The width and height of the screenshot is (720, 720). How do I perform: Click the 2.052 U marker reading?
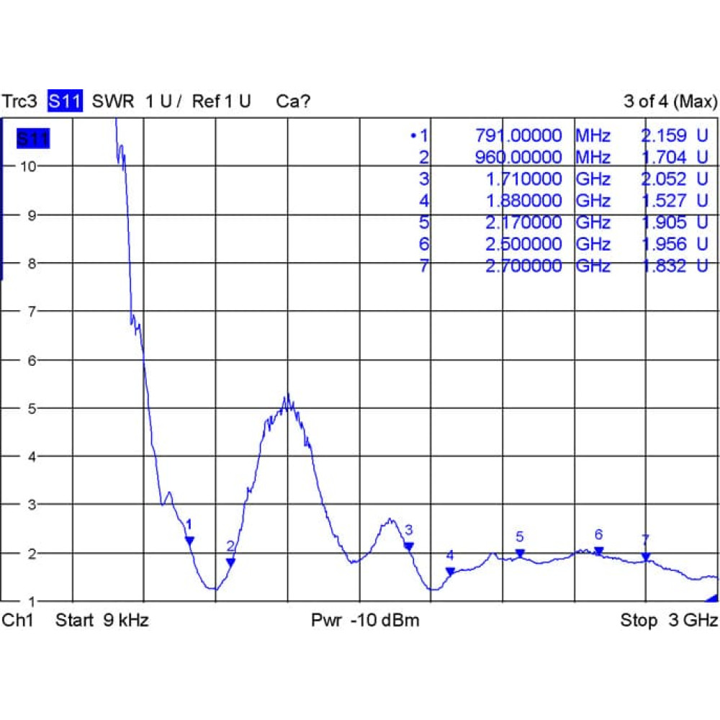pyautogui.click(x=675, y=179)
